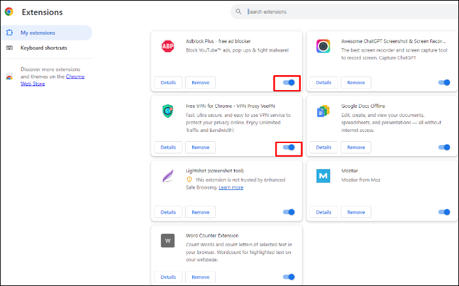Click the Adblock Plus ABP icon
The image size is (459, 286).
[167, 46]
